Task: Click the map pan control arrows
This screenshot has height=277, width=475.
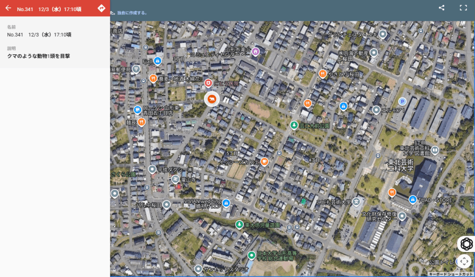Action: click(464, 261)
